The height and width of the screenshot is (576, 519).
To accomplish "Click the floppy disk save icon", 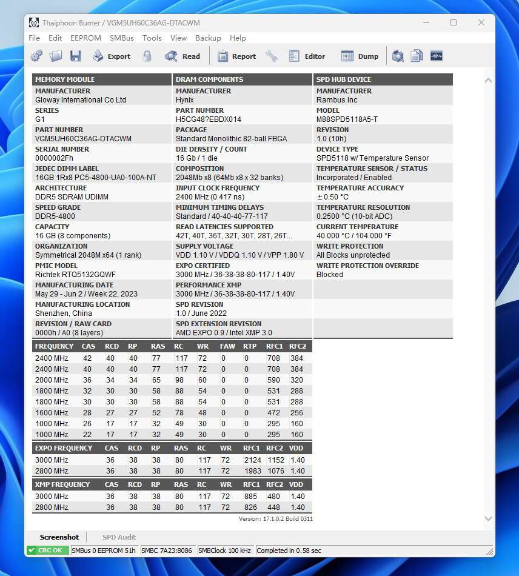I will [75, 56].
